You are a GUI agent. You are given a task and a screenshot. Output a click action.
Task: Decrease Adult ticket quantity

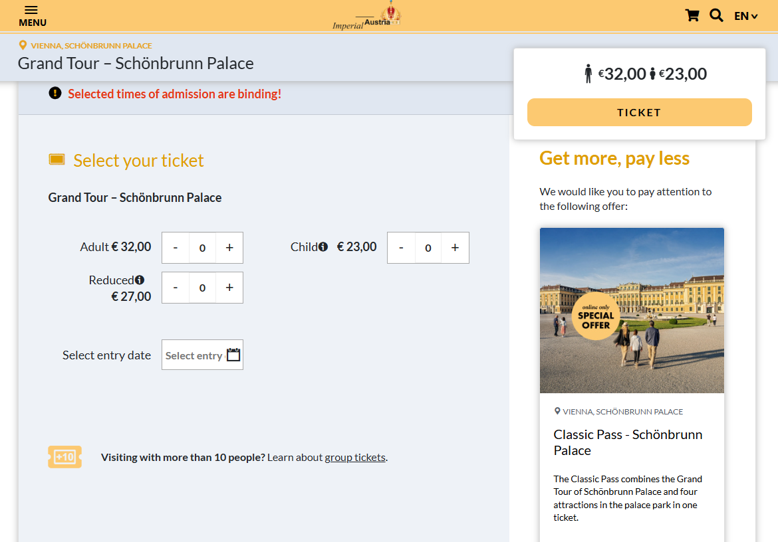(175, 248)
